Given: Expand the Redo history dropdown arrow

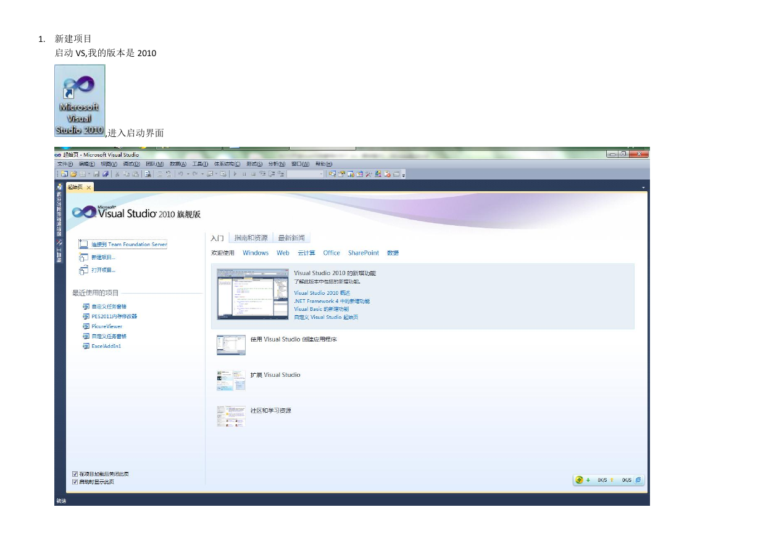Looking at the screenshot, I should 201,174.
